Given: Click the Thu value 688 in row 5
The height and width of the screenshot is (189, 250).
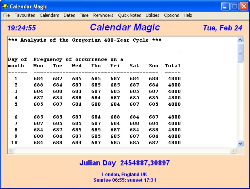Looking at the screenshot, I should tap(96, 104).
